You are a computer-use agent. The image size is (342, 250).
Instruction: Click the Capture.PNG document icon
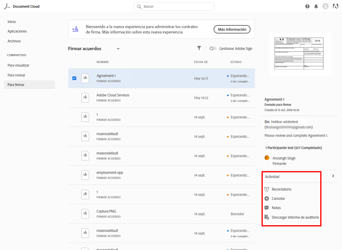tap(85, 214)
